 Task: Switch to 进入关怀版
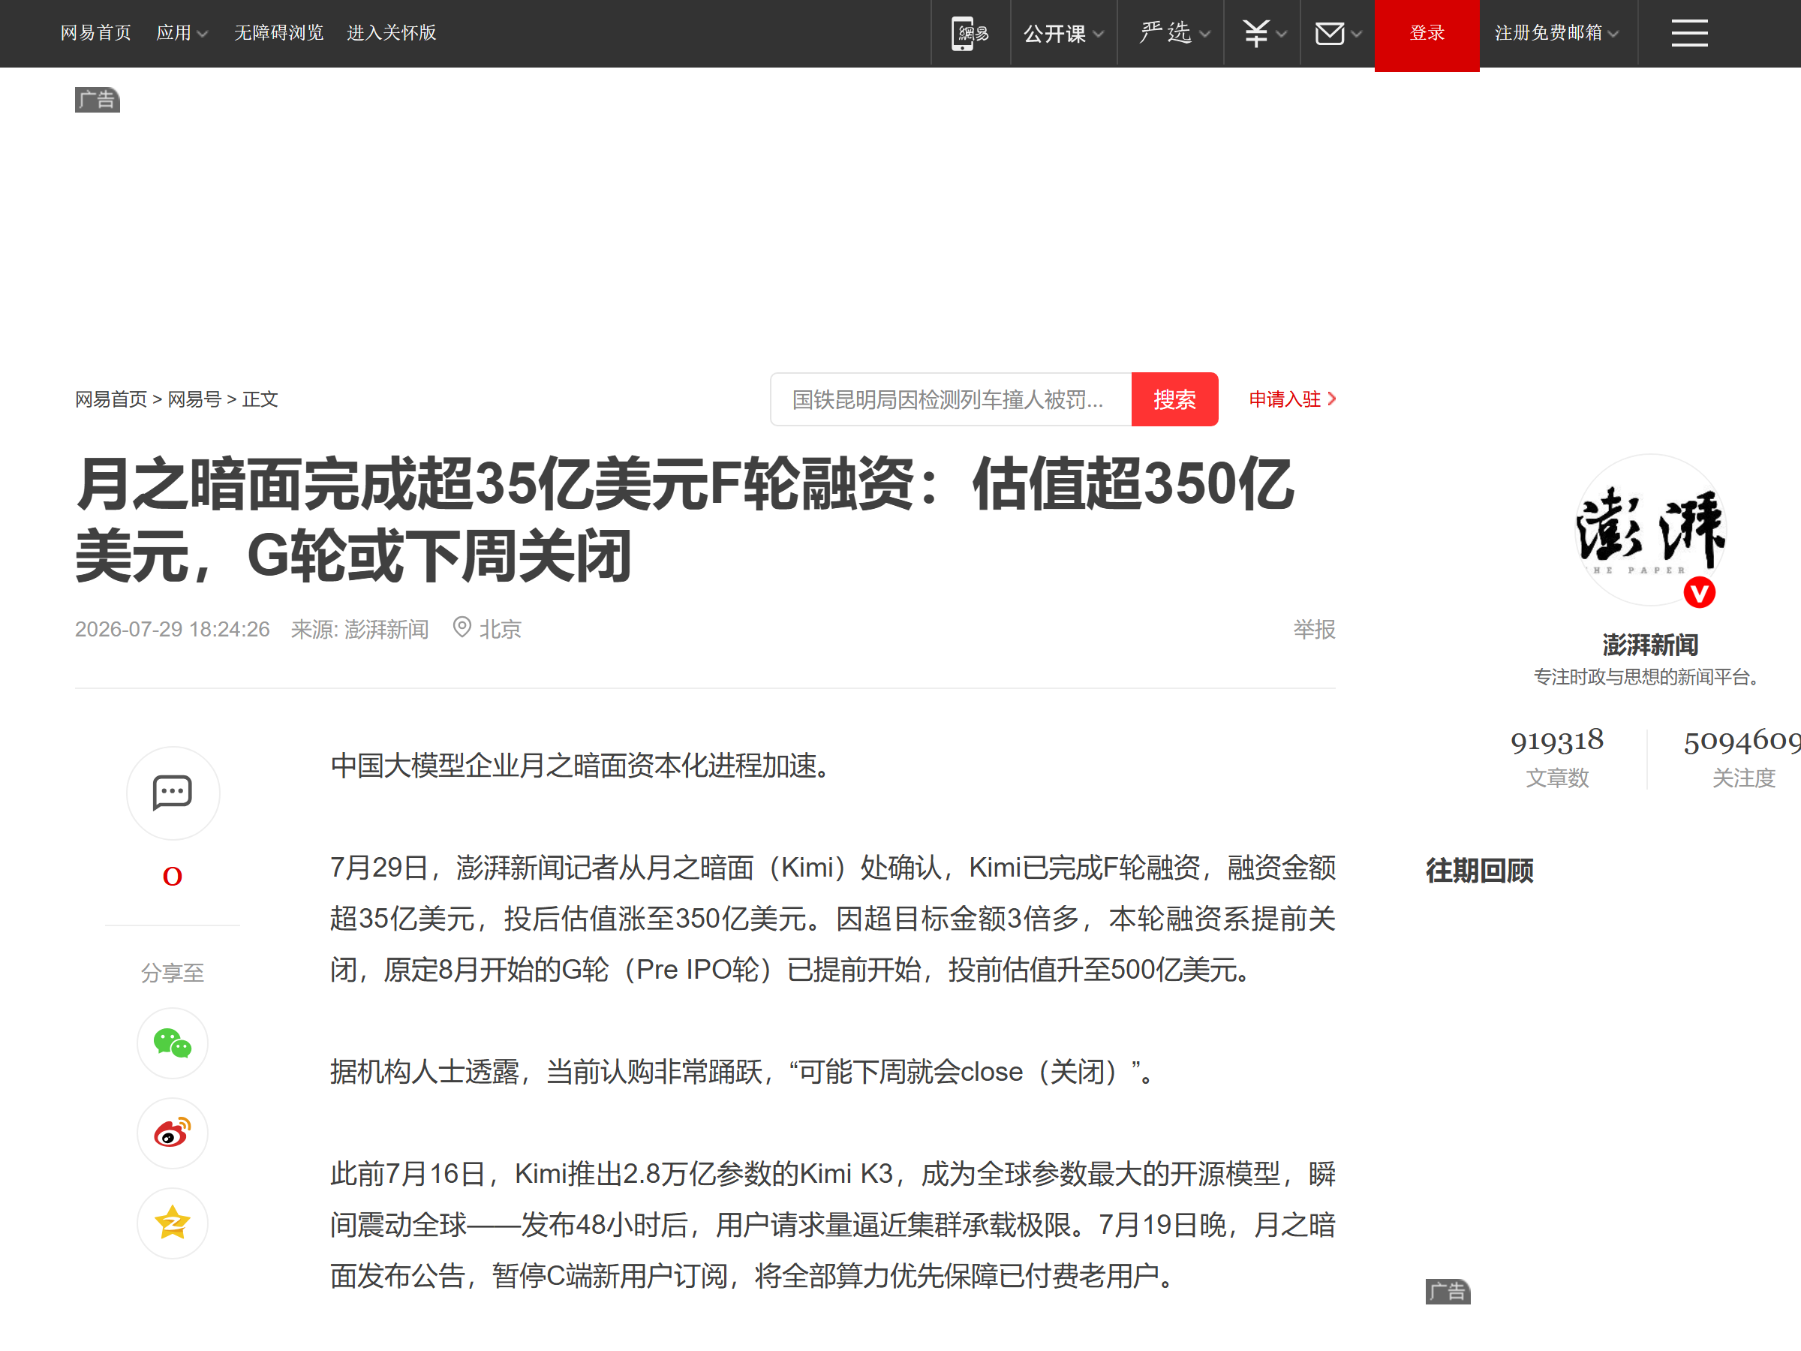(x=392, y=33)
